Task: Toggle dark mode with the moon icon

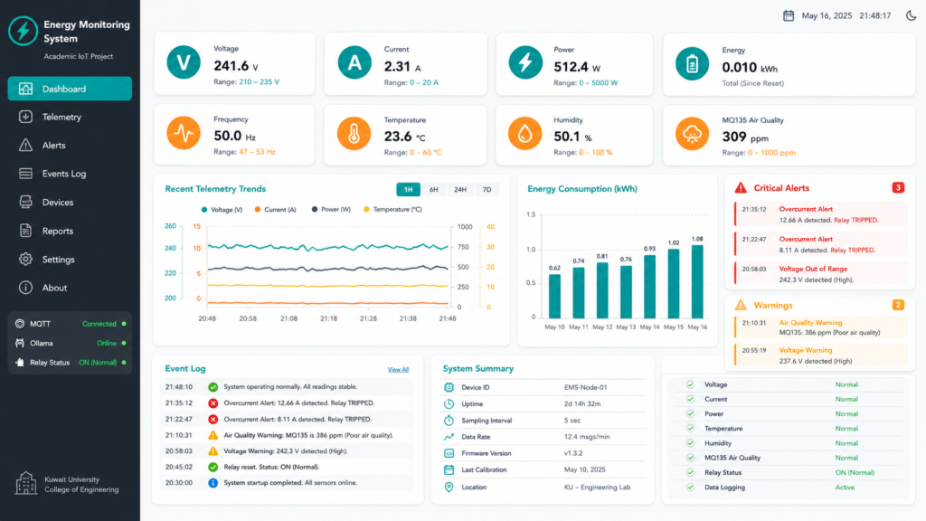Action: (912, 16)
